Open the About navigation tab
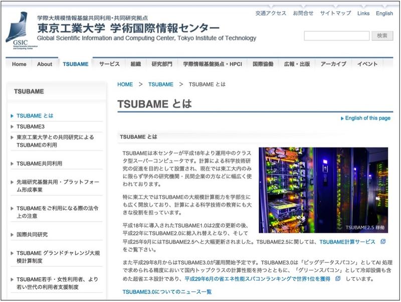This screenshot has height=302, width=401. coord(45,64)
